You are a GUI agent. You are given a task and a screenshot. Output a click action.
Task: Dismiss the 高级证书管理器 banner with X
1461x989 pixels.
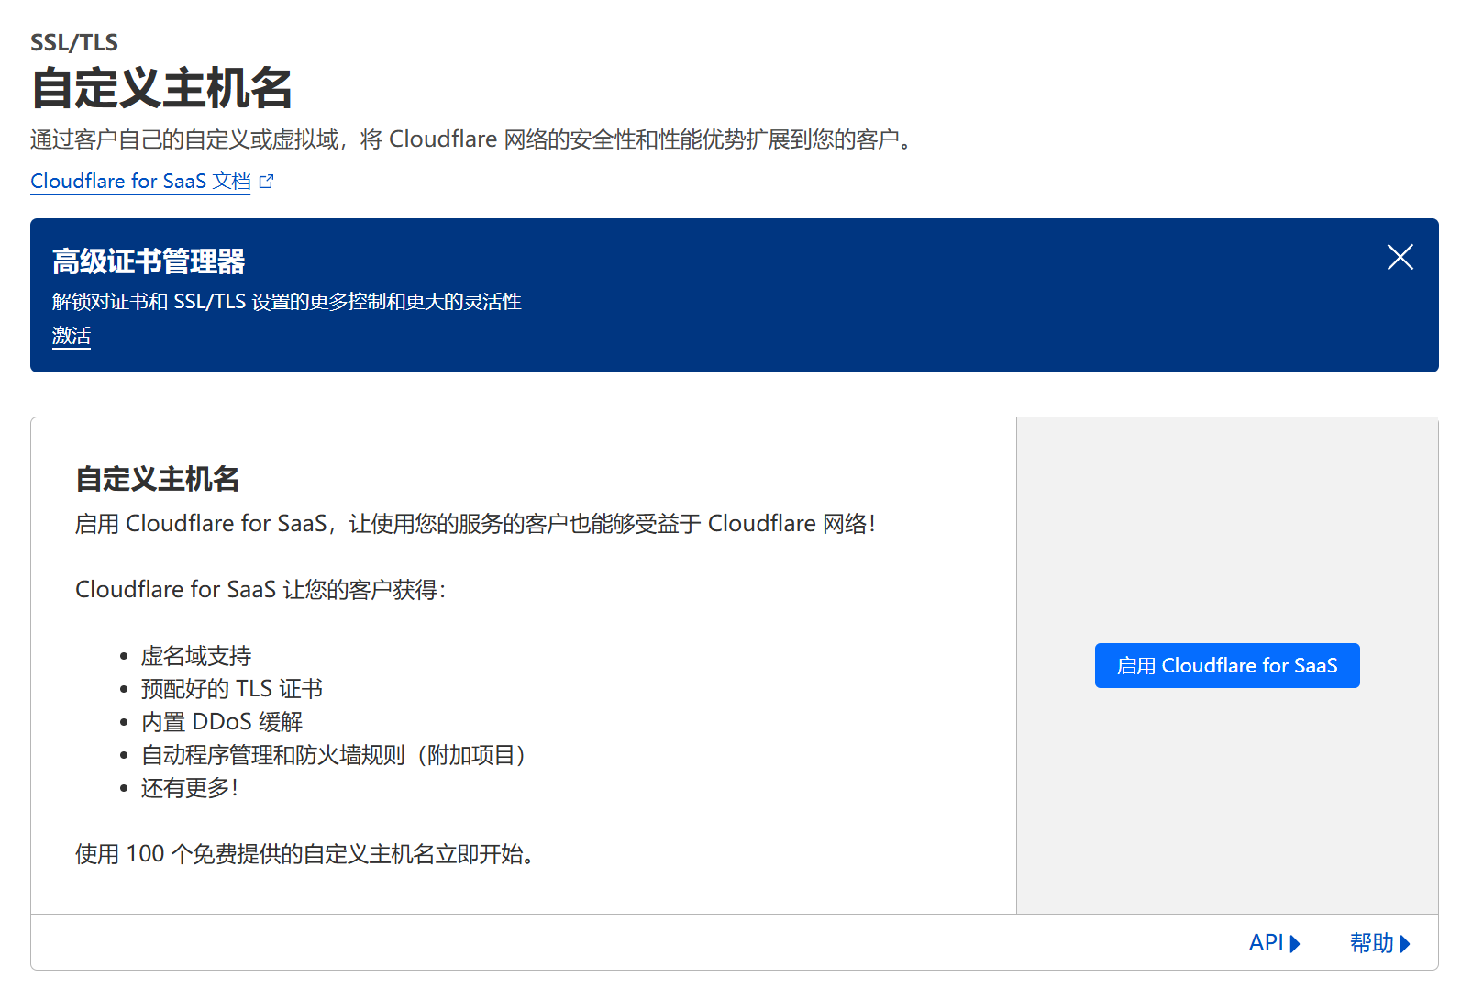tap(1400, 257)
